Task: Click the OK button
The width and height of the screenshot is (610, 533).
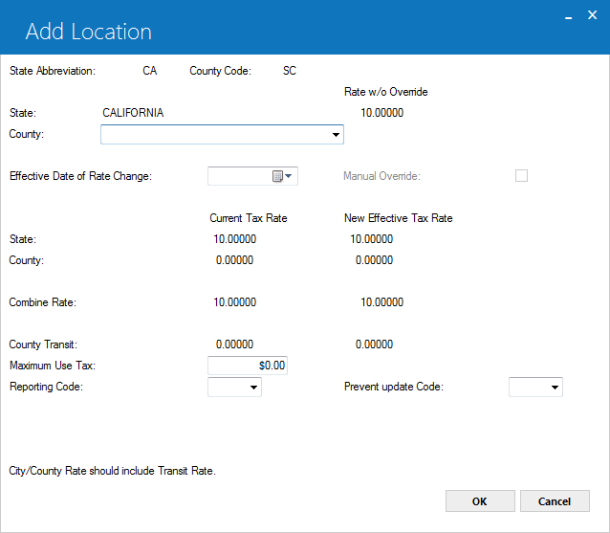Action: click(x=480, y=501)
